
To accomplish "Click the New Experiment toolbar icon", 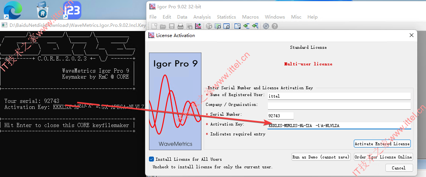I will (x=154, y=26).
